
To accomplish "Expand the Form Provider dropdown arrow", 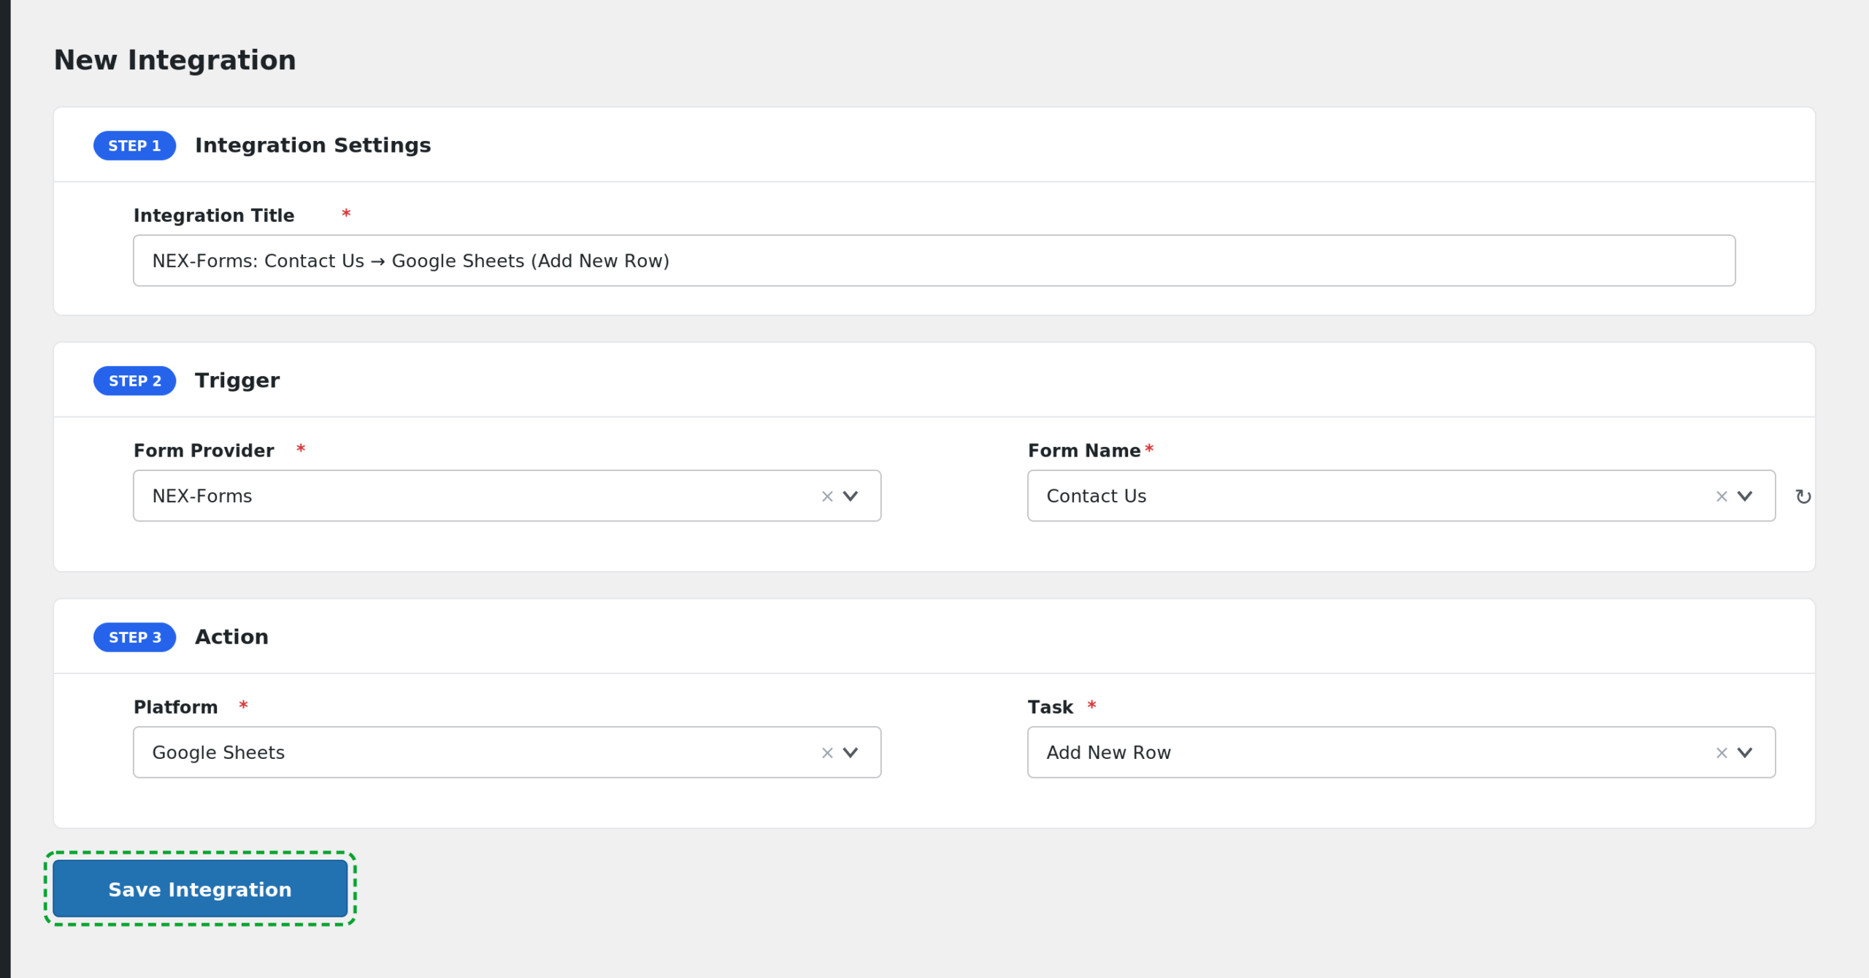I will pyautogui.click(x=851, y=496).
